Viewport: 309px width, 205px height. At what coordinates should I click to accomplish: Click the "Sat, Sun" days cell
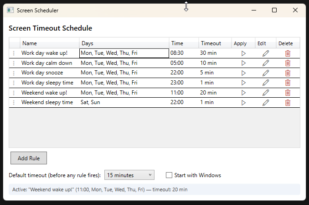point(124,102)
